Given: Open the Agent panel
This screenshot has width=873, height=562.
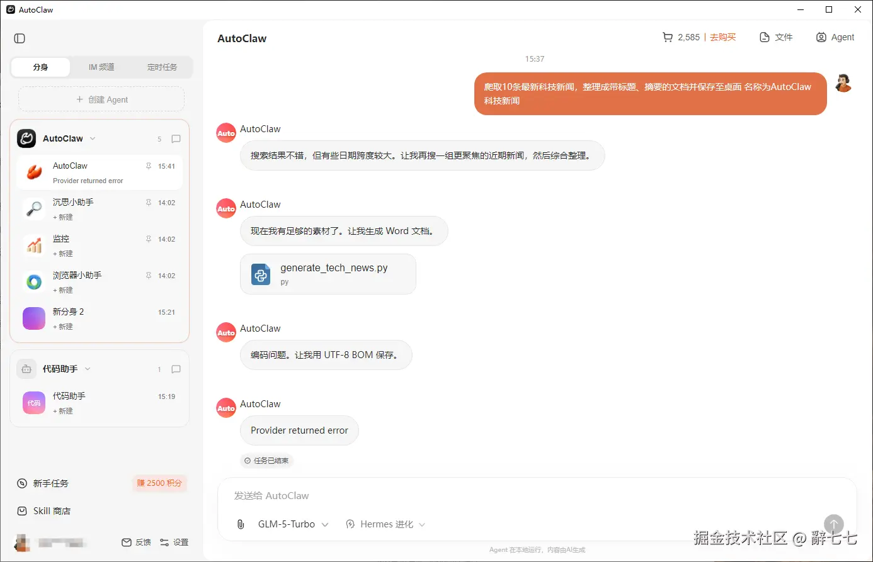Looking at the screenshot, I should pos(835,37).
